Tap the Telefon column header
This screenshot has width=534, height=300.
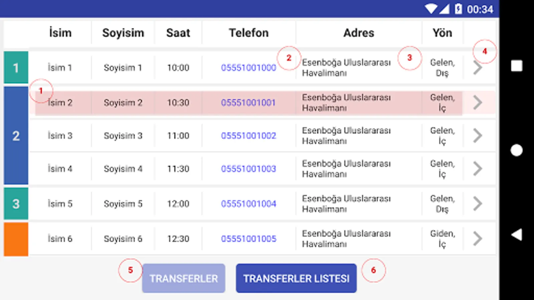248,33
